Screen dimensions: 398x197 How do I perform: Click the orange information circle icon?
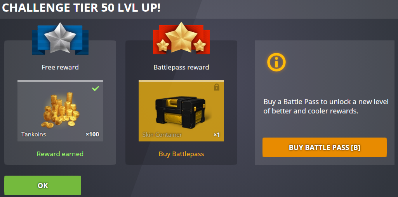pos(276,62)
